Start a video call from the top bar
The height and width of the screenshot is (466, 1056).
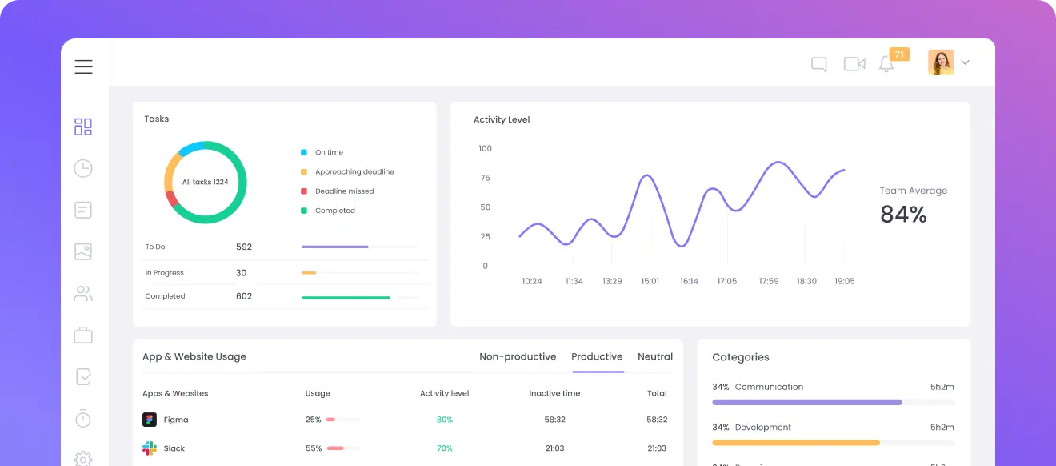coord(854,62)
